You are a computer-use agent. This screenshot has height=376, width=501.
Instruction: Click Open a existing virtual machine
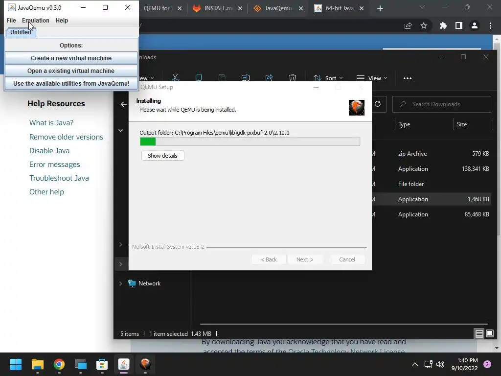point(71,71)
